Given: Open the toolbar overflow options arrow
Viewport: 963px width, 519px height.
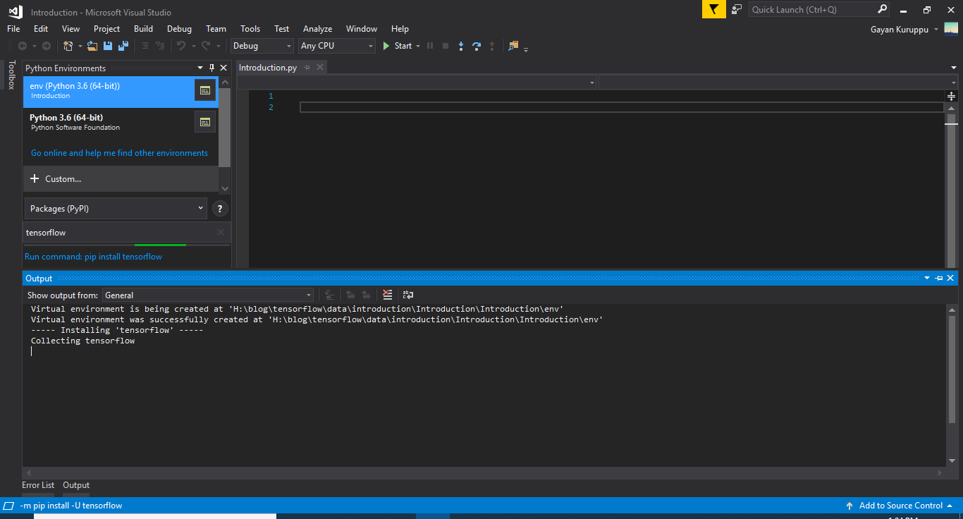Looking at the screenshot, I should pyautogui.click(x=526, y=48).
